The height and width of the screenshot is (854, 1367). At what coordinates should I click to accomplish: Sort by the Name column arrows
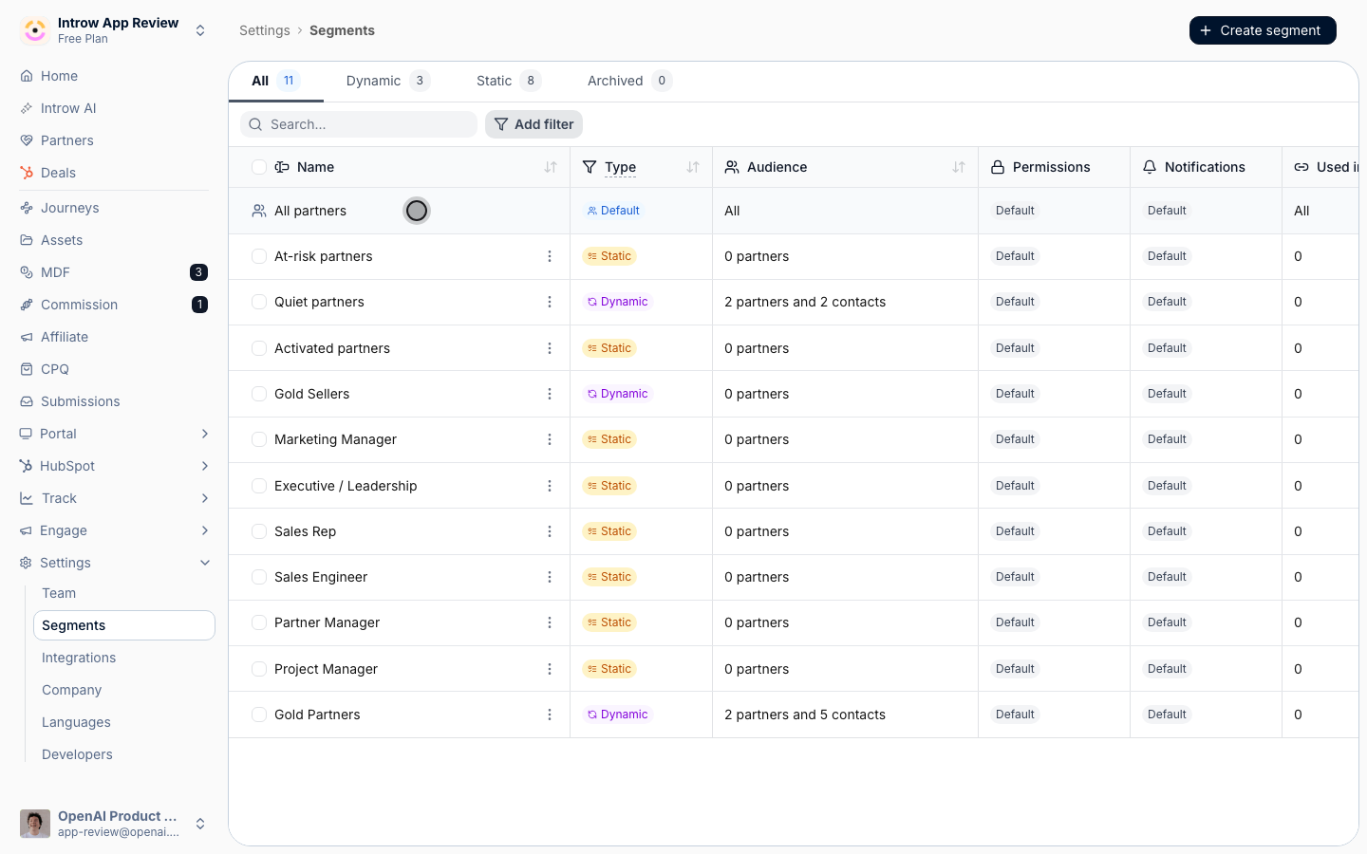[551, 167]
